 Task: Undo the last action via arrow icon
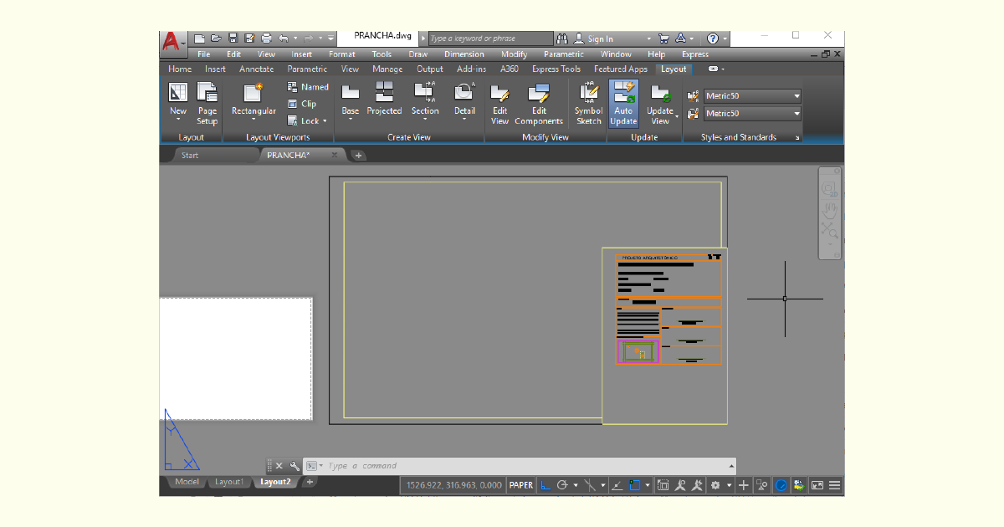pyautogui.click(x=283, y=38)
